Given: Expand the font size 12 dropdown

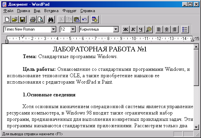Looking at the screenshot, I should pos(73,30).
